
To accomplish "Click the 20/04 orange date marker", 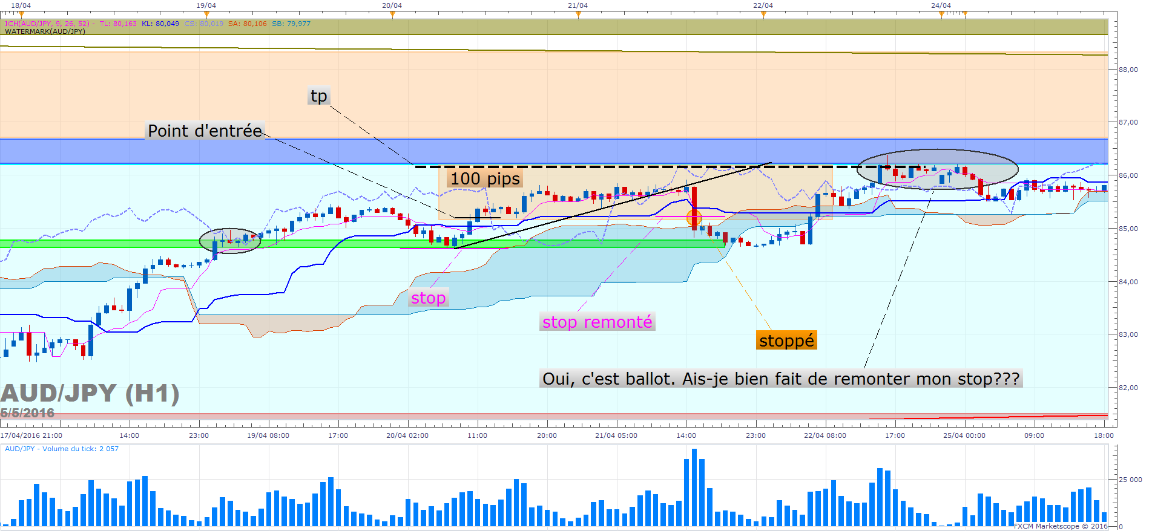I will 392,14.
